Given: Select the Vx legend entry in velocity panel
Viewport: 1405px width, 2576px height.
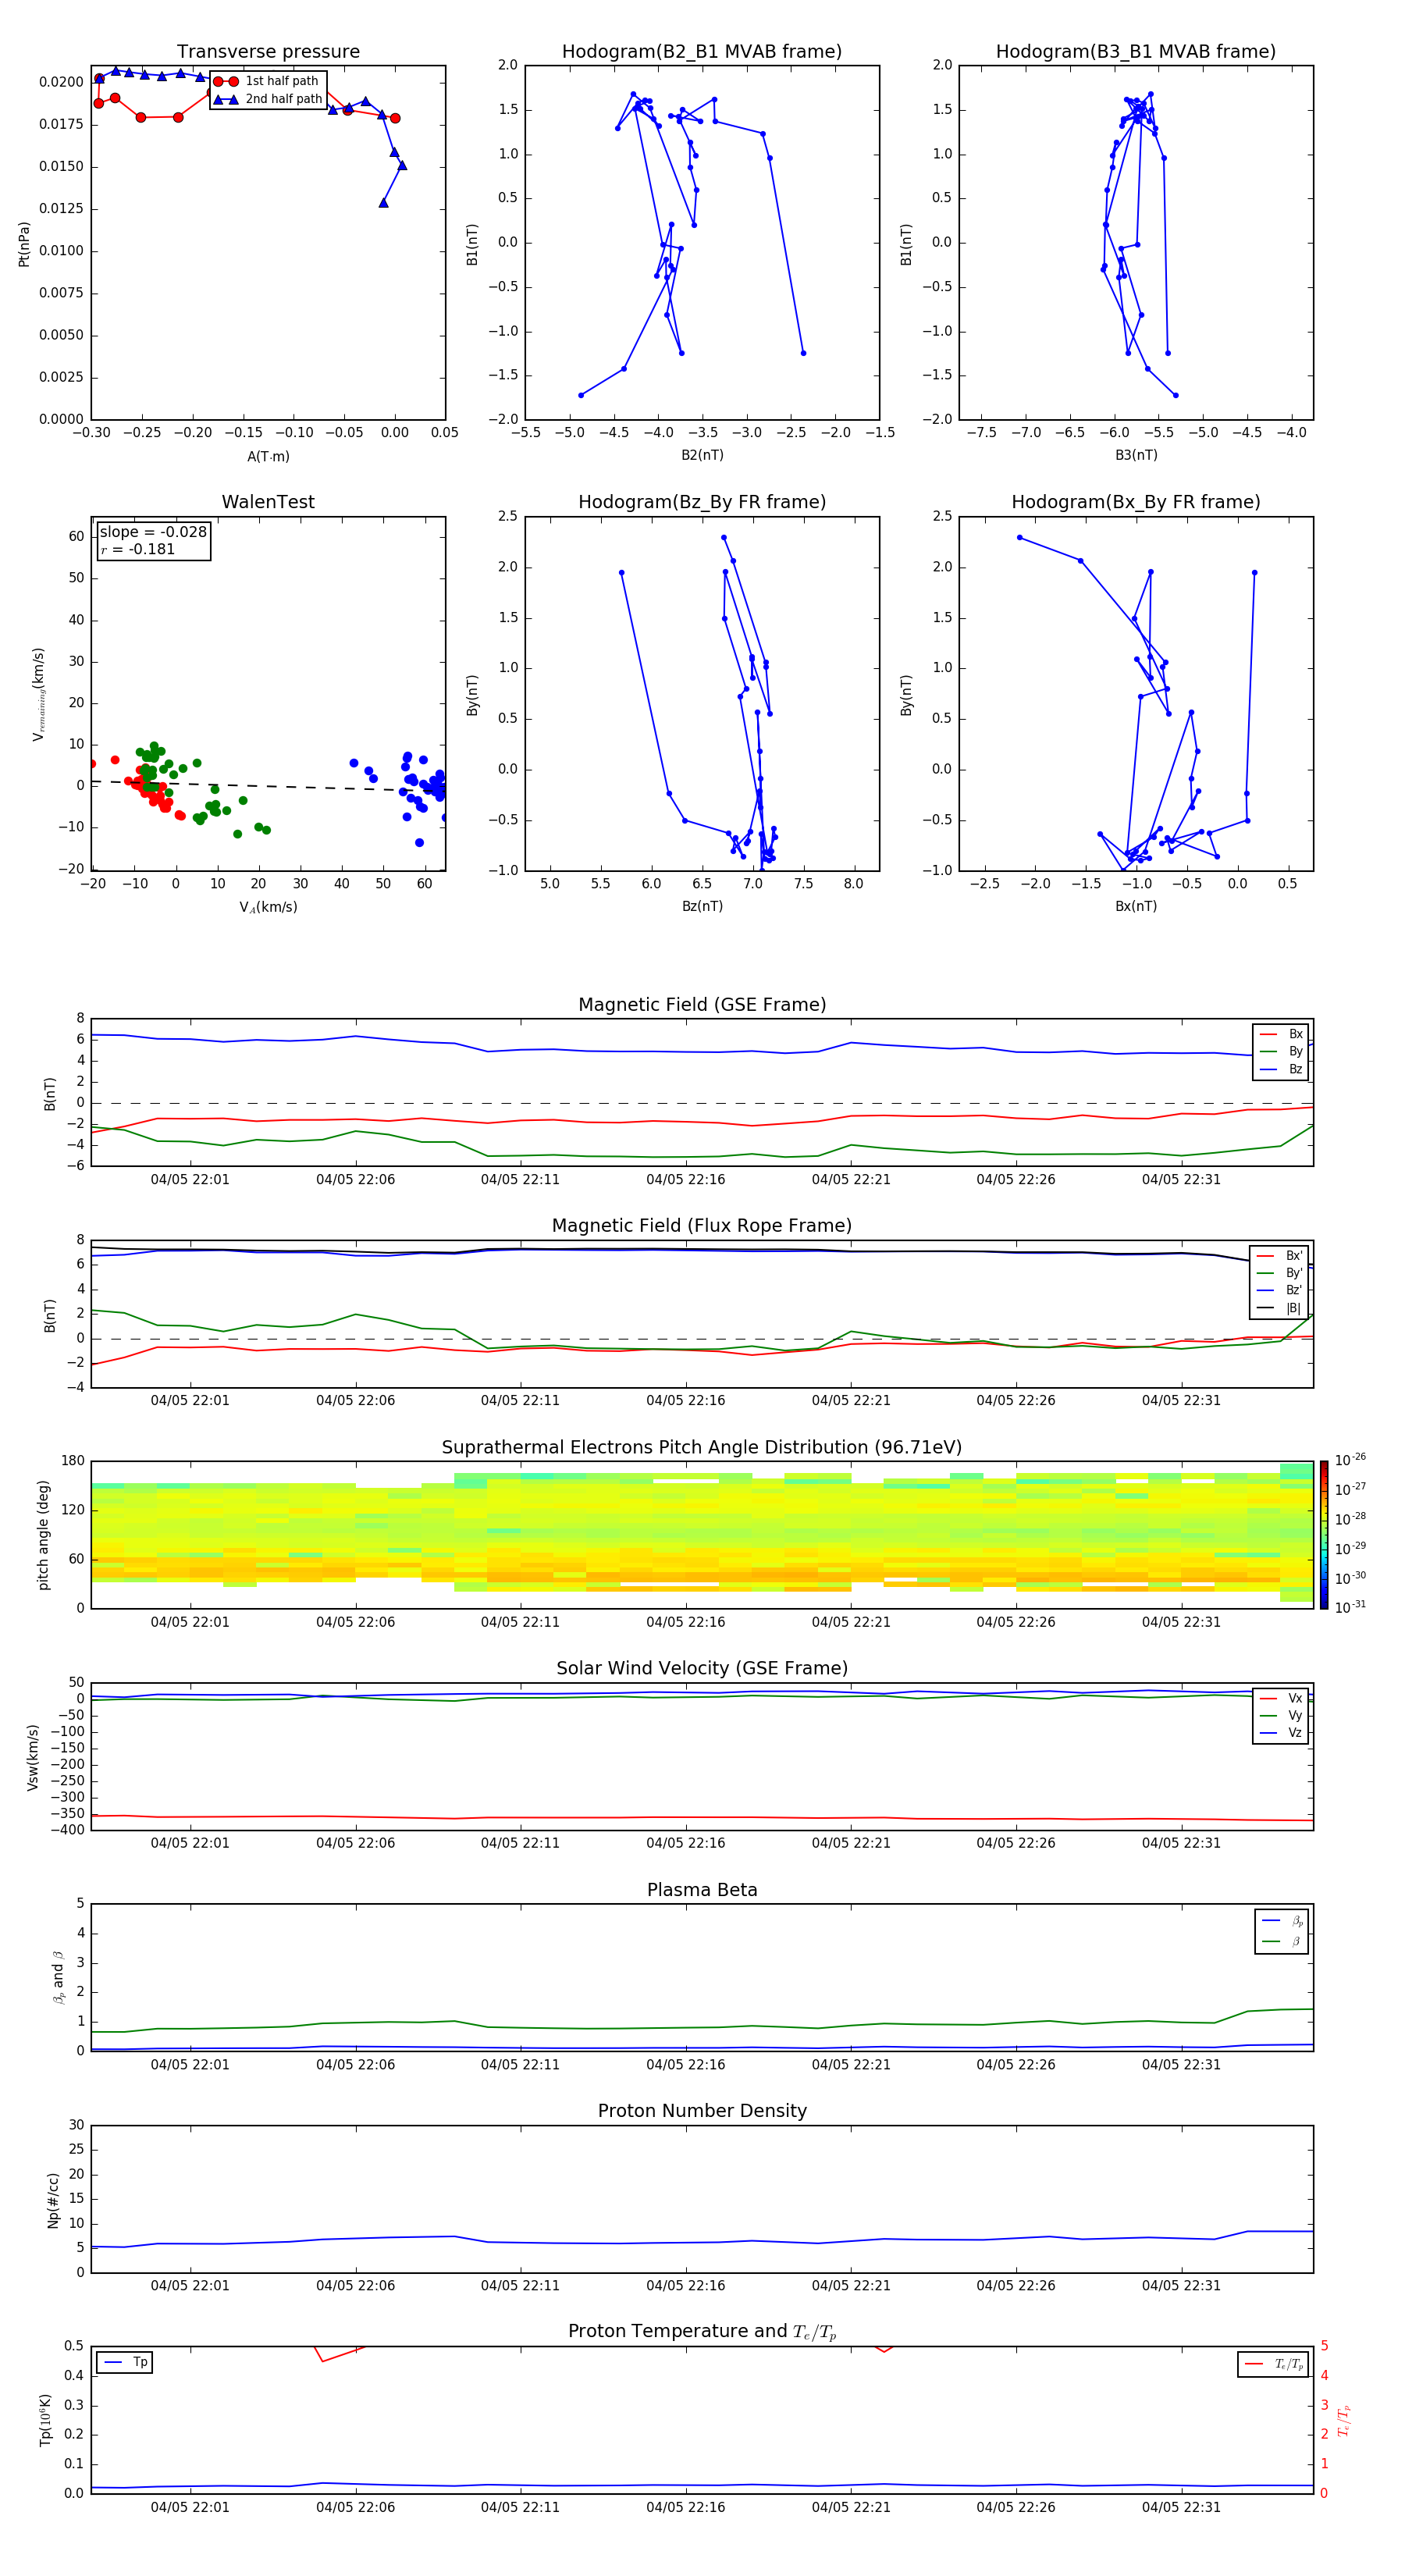Looking at the screenshot, I should (1281, 1698).
